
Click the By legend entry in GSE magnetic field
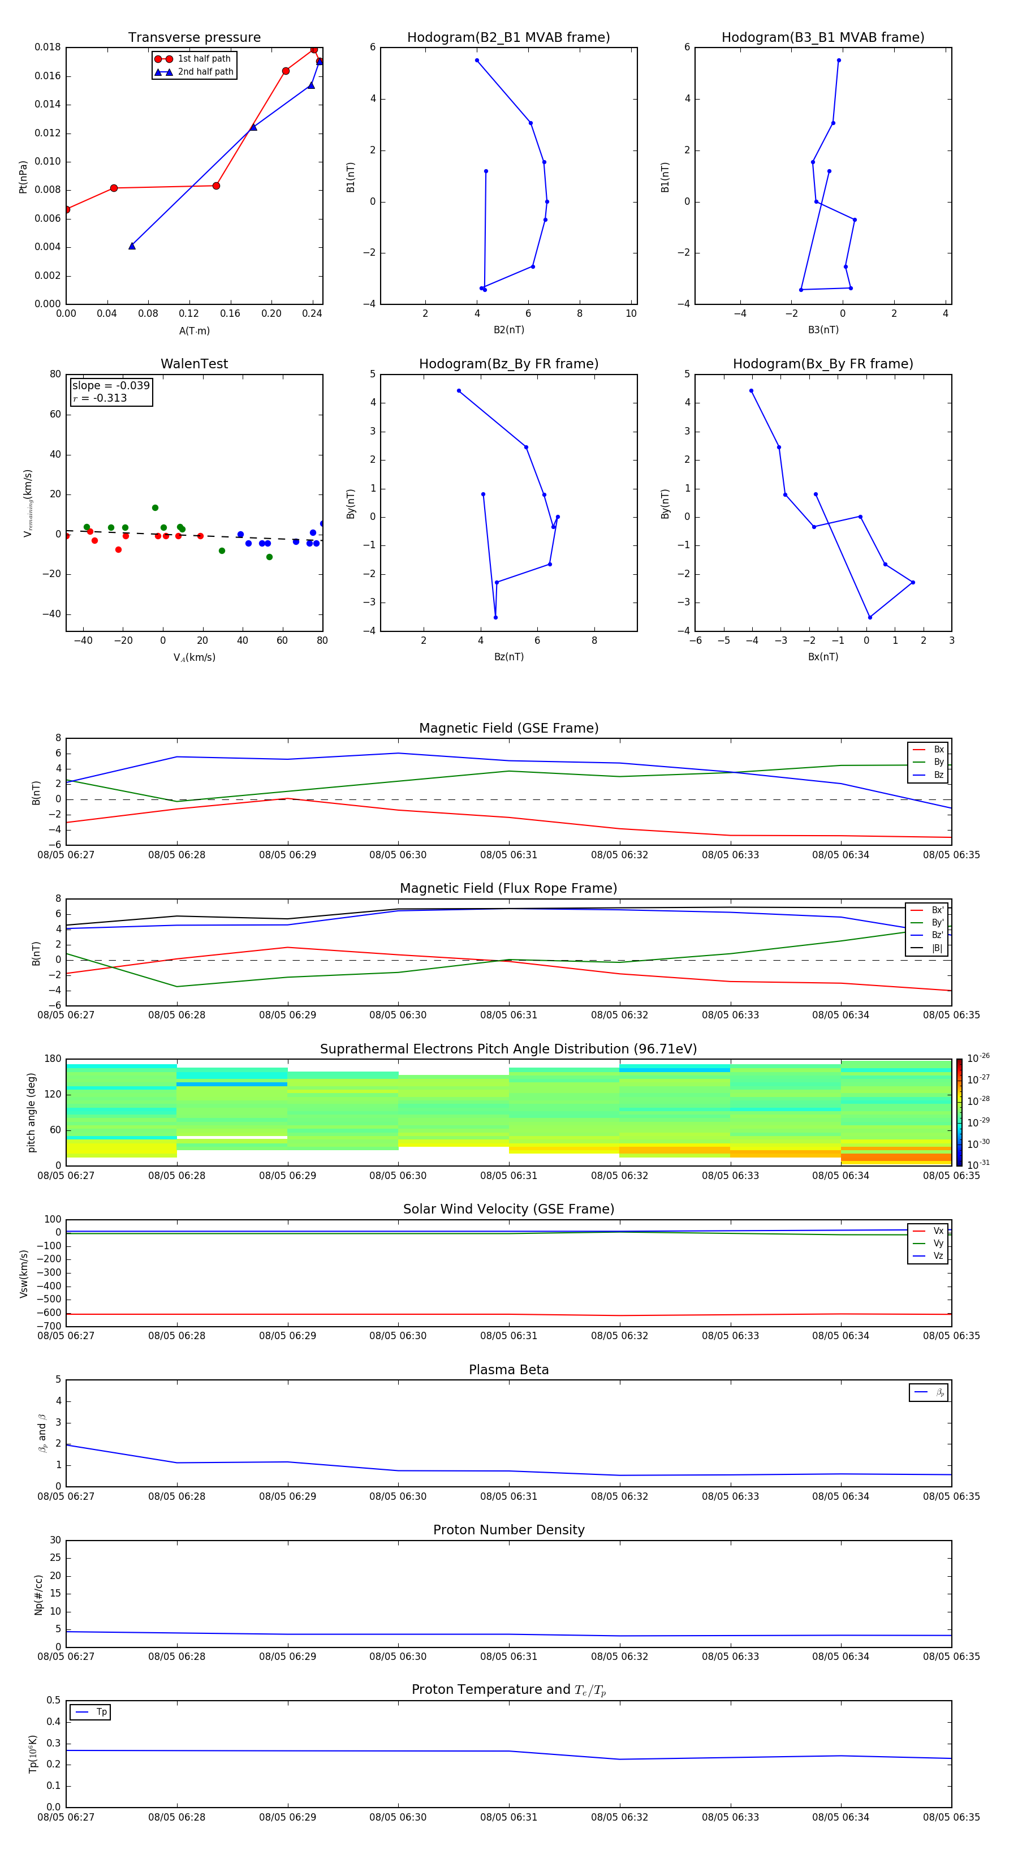click(x=928, y=762)
